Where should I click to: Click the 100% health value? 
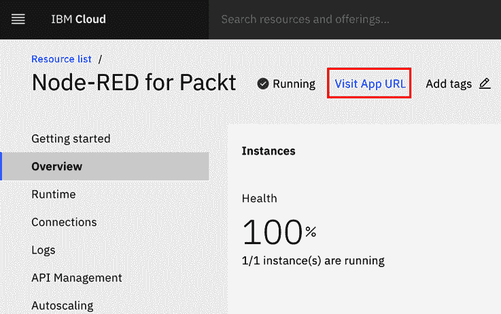point(279,232)
